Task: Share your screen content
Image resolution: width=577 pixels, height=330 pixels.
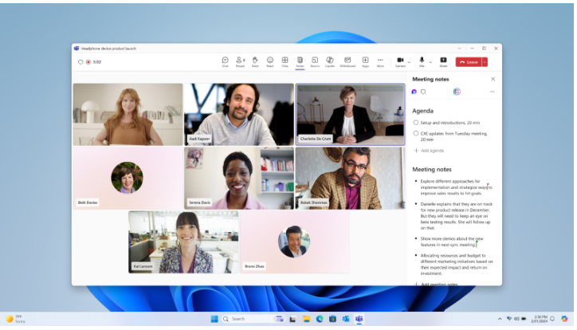Action: click(x=443, y=62)
